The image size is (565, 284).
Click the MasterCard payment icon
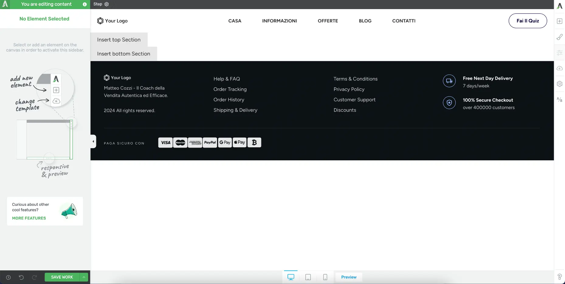180,142
